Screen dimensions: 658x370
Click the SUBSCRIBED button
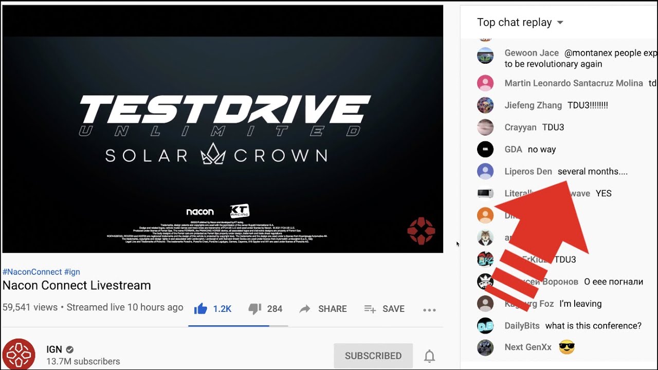click(x=373, y=356)
